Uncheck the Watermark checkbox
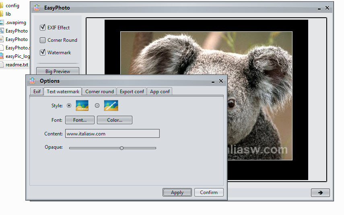344x215 pixels. (43, 53)
